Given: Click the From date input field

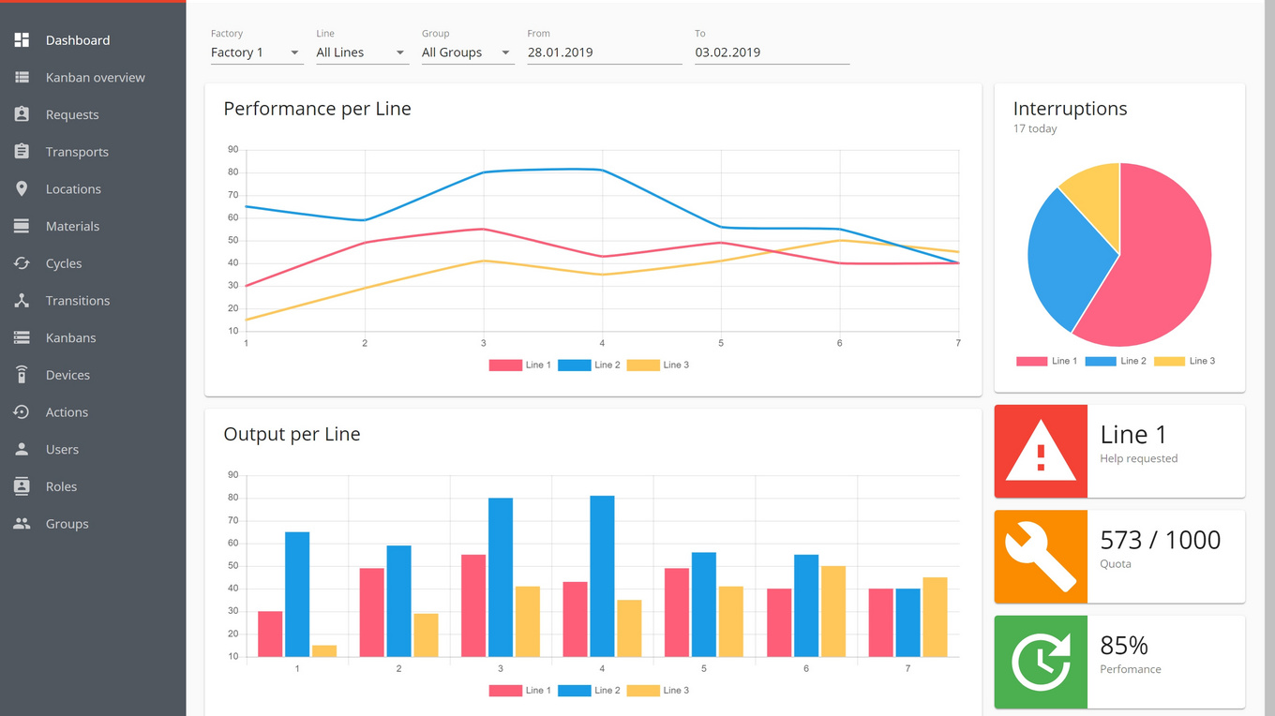Looking at the screenshot, I should 604,52.
